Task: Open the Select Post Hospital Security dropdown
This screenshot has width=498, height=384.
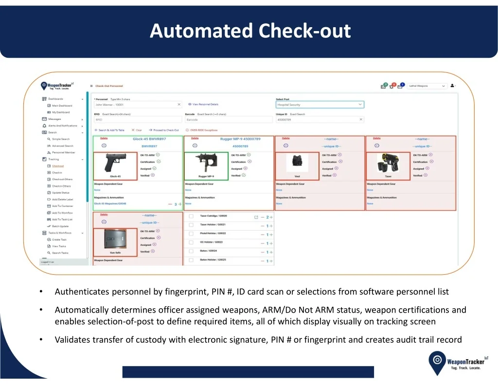Action: tap(320, 105)
